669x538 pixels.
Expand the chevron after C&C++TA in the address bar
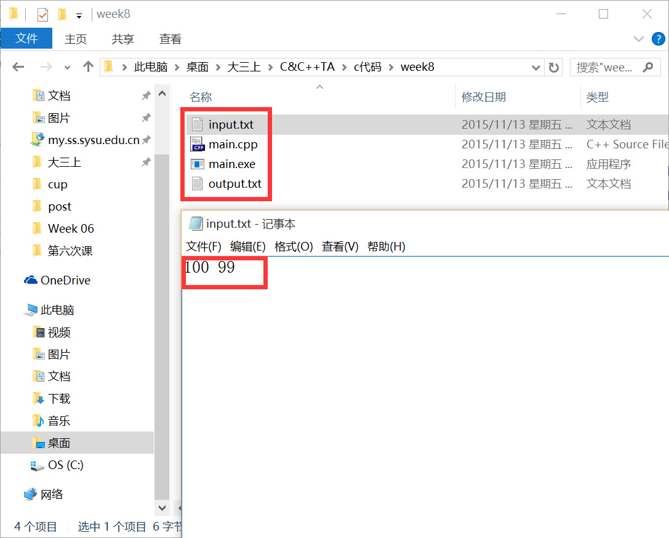(x=344, y=68)
